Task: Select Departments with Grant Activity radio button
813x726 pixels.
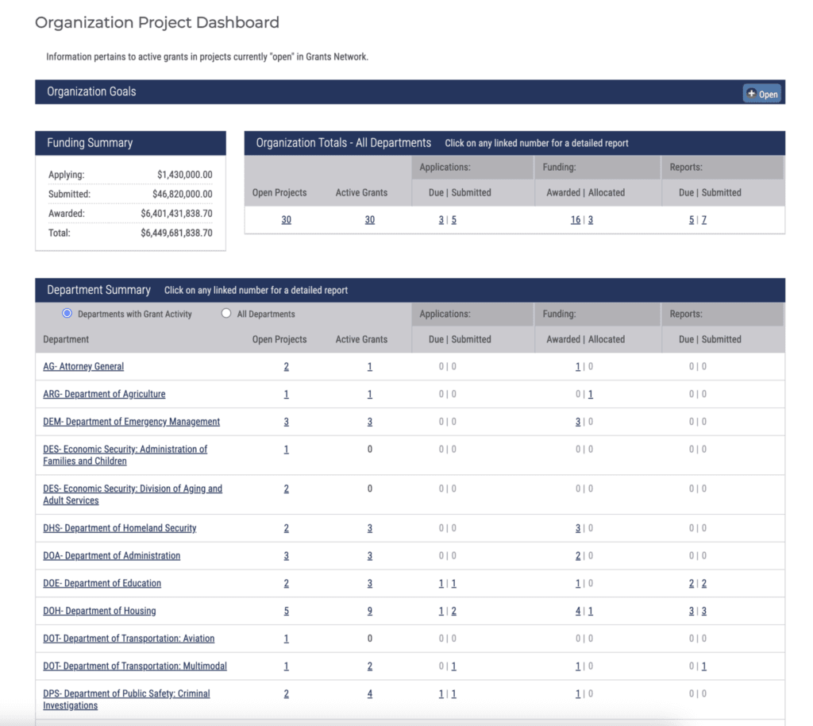Action: [x=67, y=314]
